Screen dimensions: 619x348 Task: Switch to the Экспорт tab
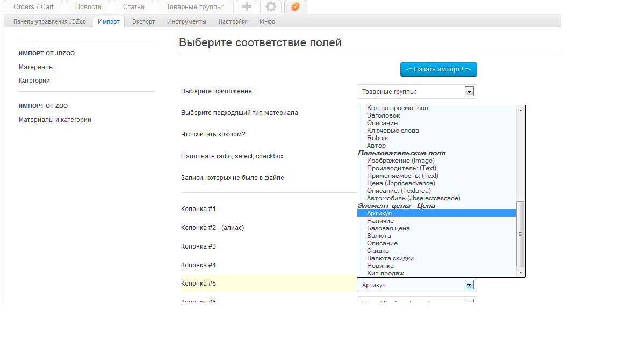point(143,21)
